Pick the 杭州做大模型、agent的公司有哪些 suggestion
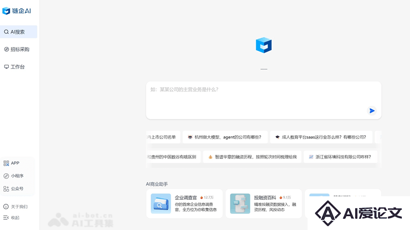Viewport: 410px width, 230px height. (225, 137)
